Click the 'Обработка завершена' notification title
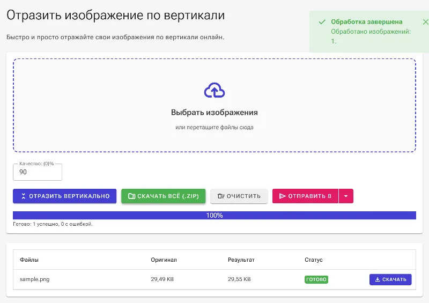Screen dimensions: 429x303 [x=367, y=22]
